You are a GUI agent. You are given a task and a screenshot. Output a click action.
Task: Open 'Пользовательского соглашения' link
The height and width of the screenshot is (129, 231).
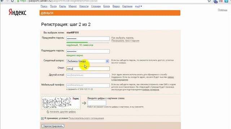tap(86, 118)
